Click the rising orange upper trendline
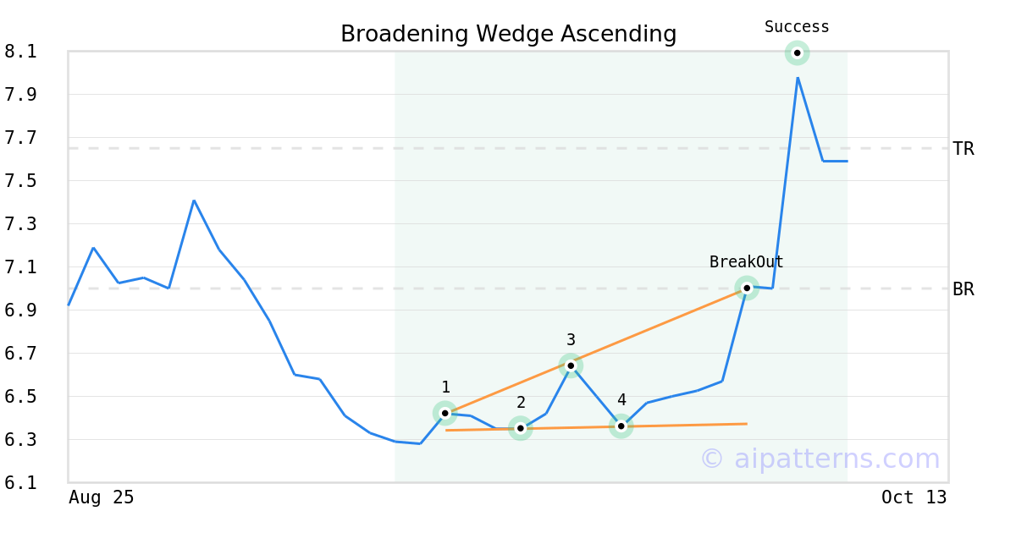Viewport: 1016px width, 533px height. tap(660, 325)
